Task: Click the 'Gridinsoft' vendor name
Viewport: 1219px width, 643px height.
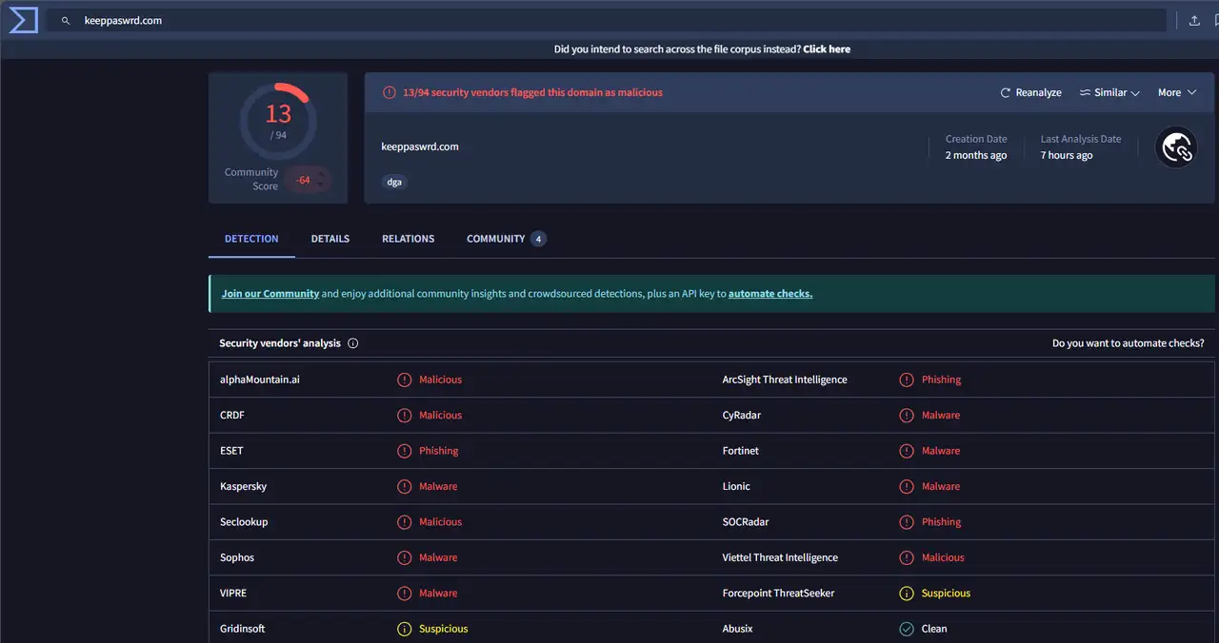Action: tap(243, 629)
